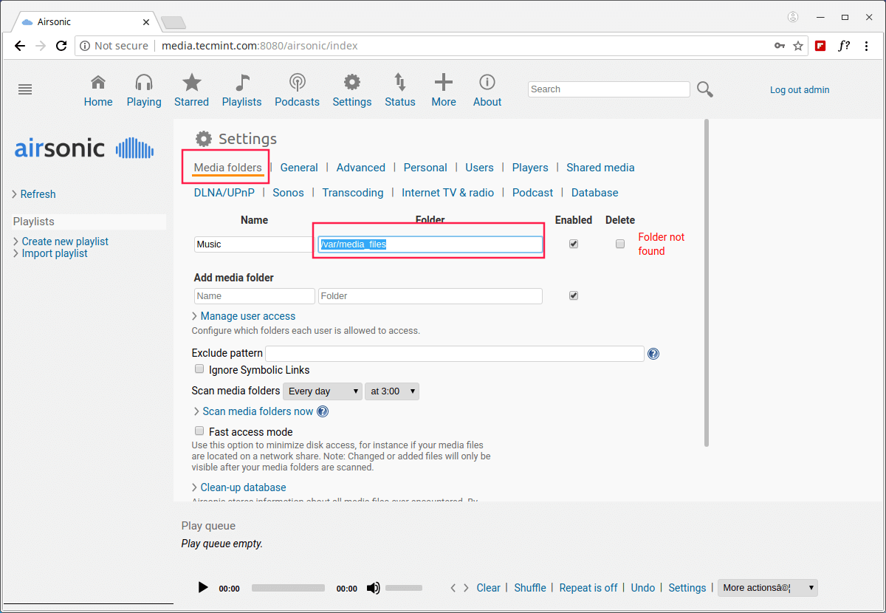Viewport: 886px width, 613px height.
Task: Enable Fast access mode
Action: click(199, 431)
